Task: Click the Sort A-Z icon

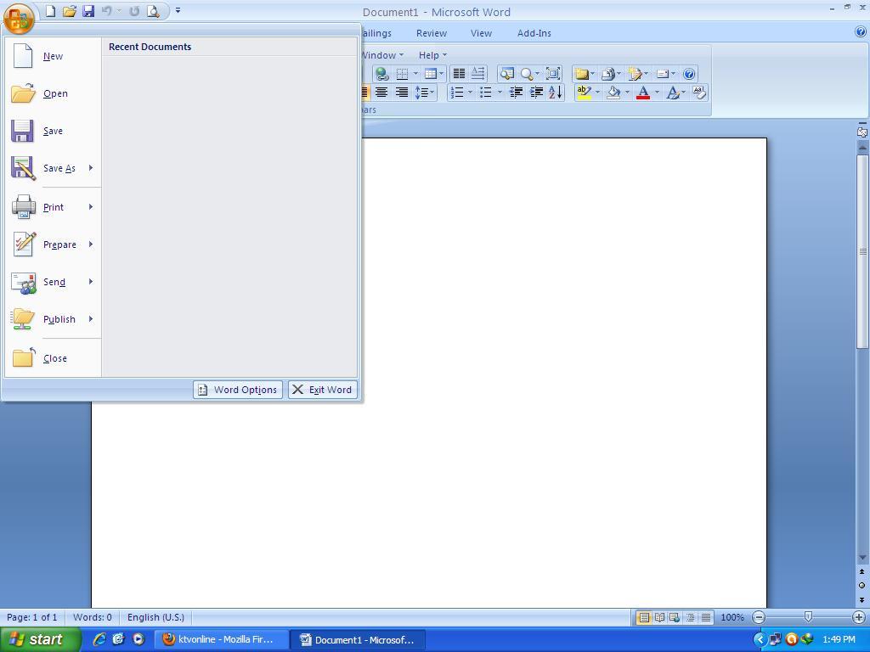Action: [x=555, y=93]
